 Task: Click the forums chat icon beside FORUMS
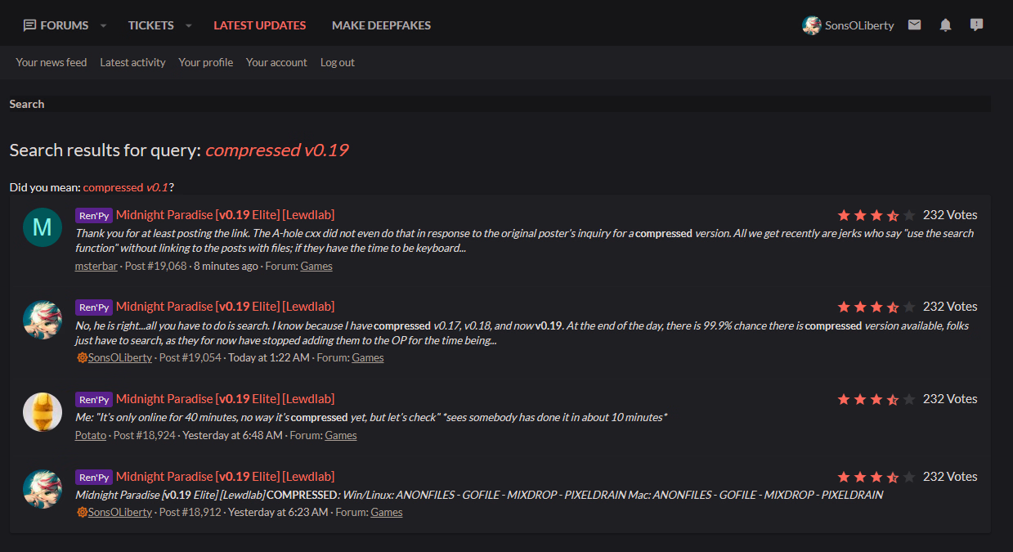[30, 25]
